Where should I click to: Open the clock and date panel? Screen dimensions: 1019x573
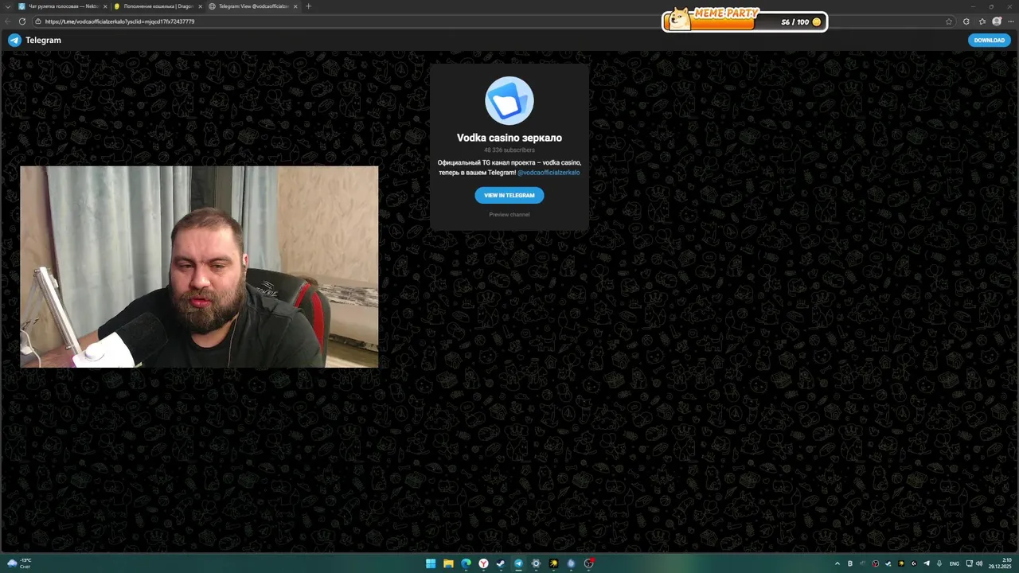[x=1001, y=563]
